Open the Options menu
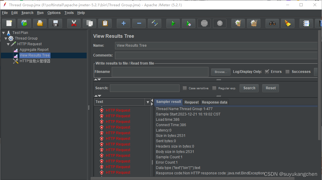This screenshot has height=180, width=322. click(54, 13)
